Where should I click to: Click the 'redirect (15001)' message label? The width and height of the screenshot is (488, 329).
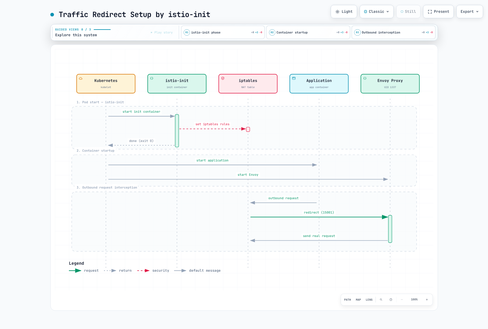(319, 213)
